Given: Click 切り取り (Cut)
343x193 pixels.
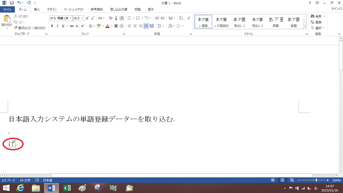Looking at the screenshot, I should tap(21, 16).
